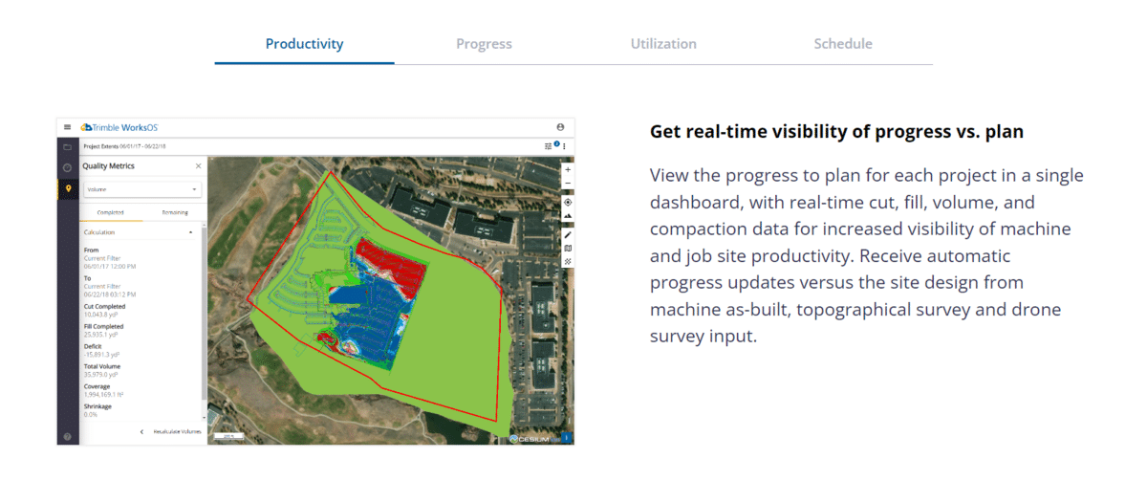Toggle the terrain mountain icon on map

tap(568, 217)
